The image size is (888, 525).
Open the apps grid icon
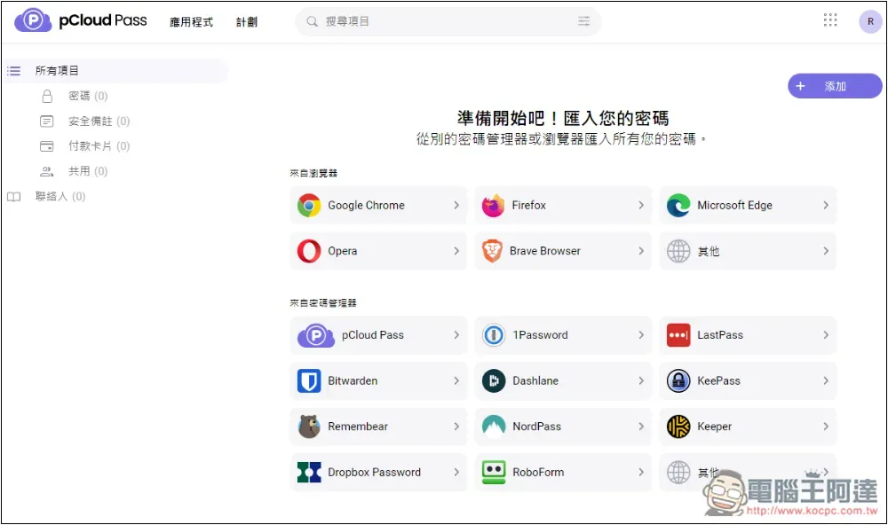click(830, 20)
